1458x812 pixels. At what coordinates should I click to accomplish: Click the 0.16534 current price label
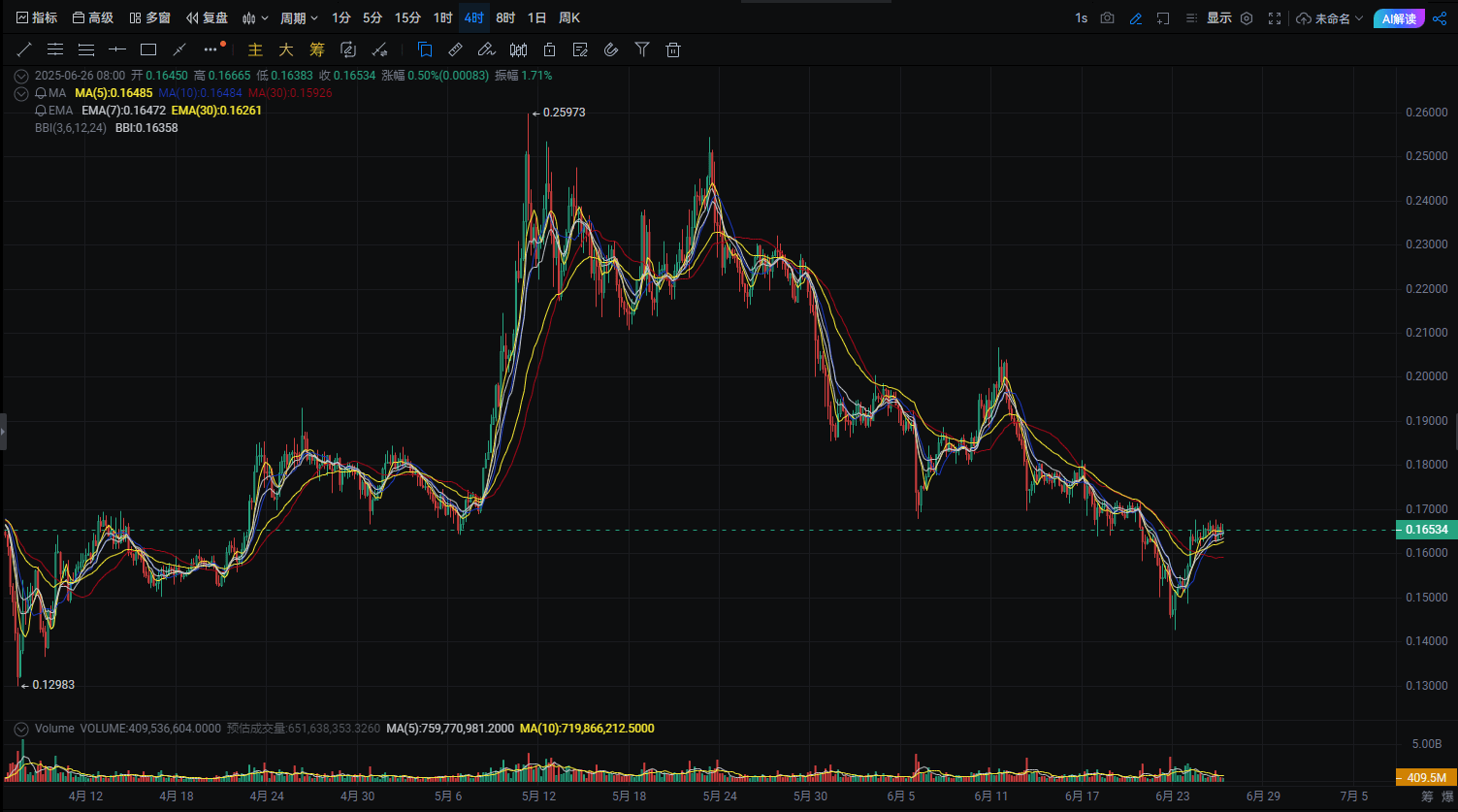tap(1425, 530)
